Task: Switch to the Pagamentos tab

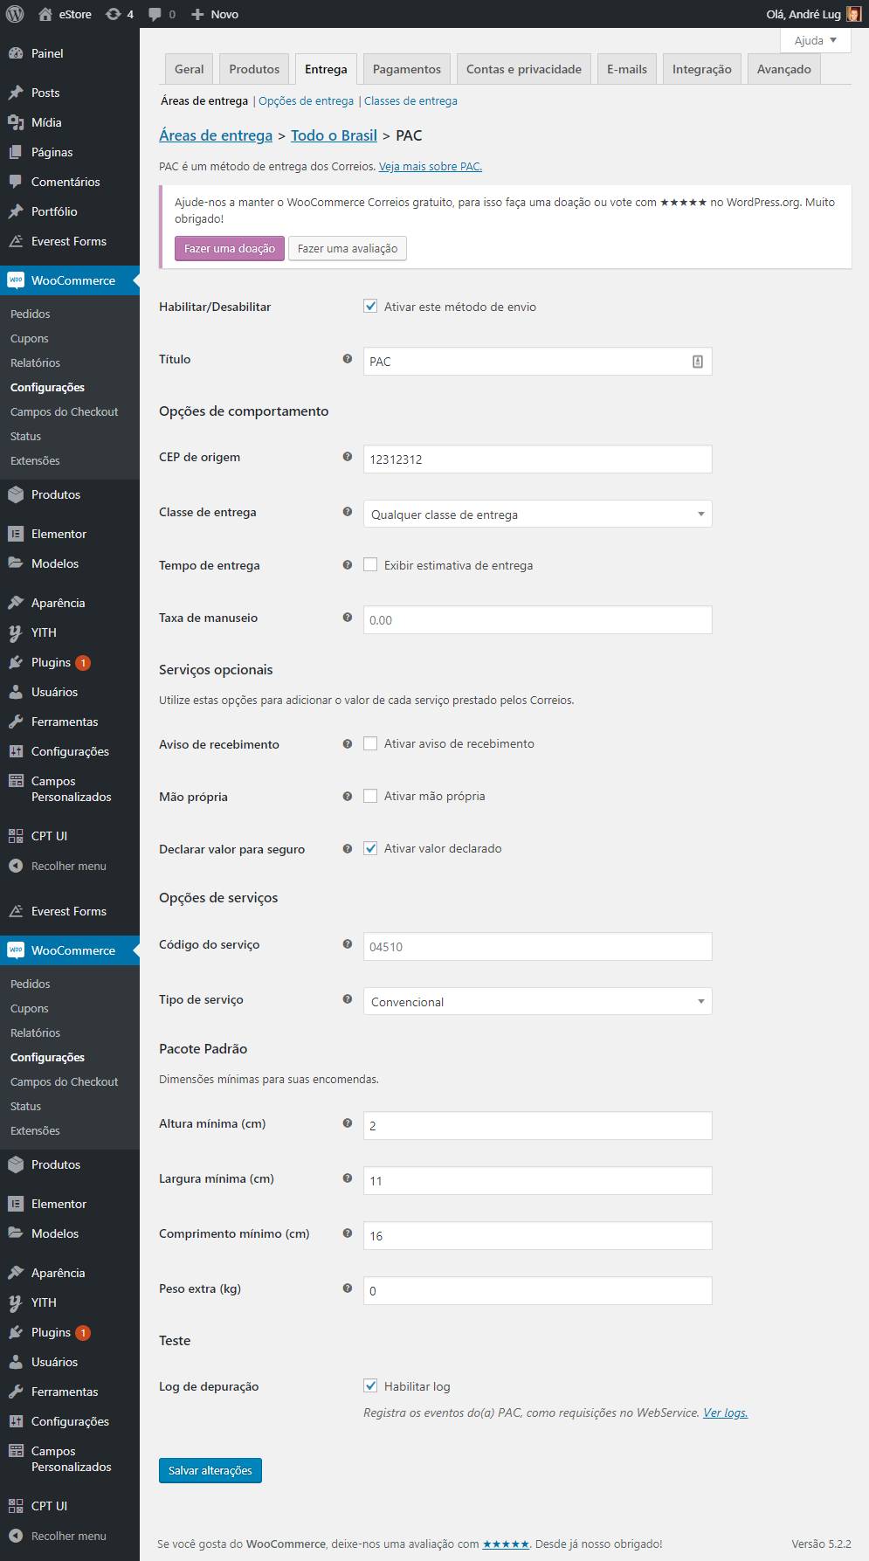Action: pyautogui.click(x=407, y=69)
